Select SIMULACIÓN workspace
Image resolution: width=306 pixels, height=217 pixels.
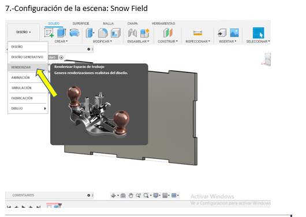click(28, 88)
